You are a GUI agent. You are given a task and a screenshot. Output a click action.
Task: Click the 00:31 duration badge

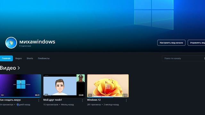pos(37,95)
